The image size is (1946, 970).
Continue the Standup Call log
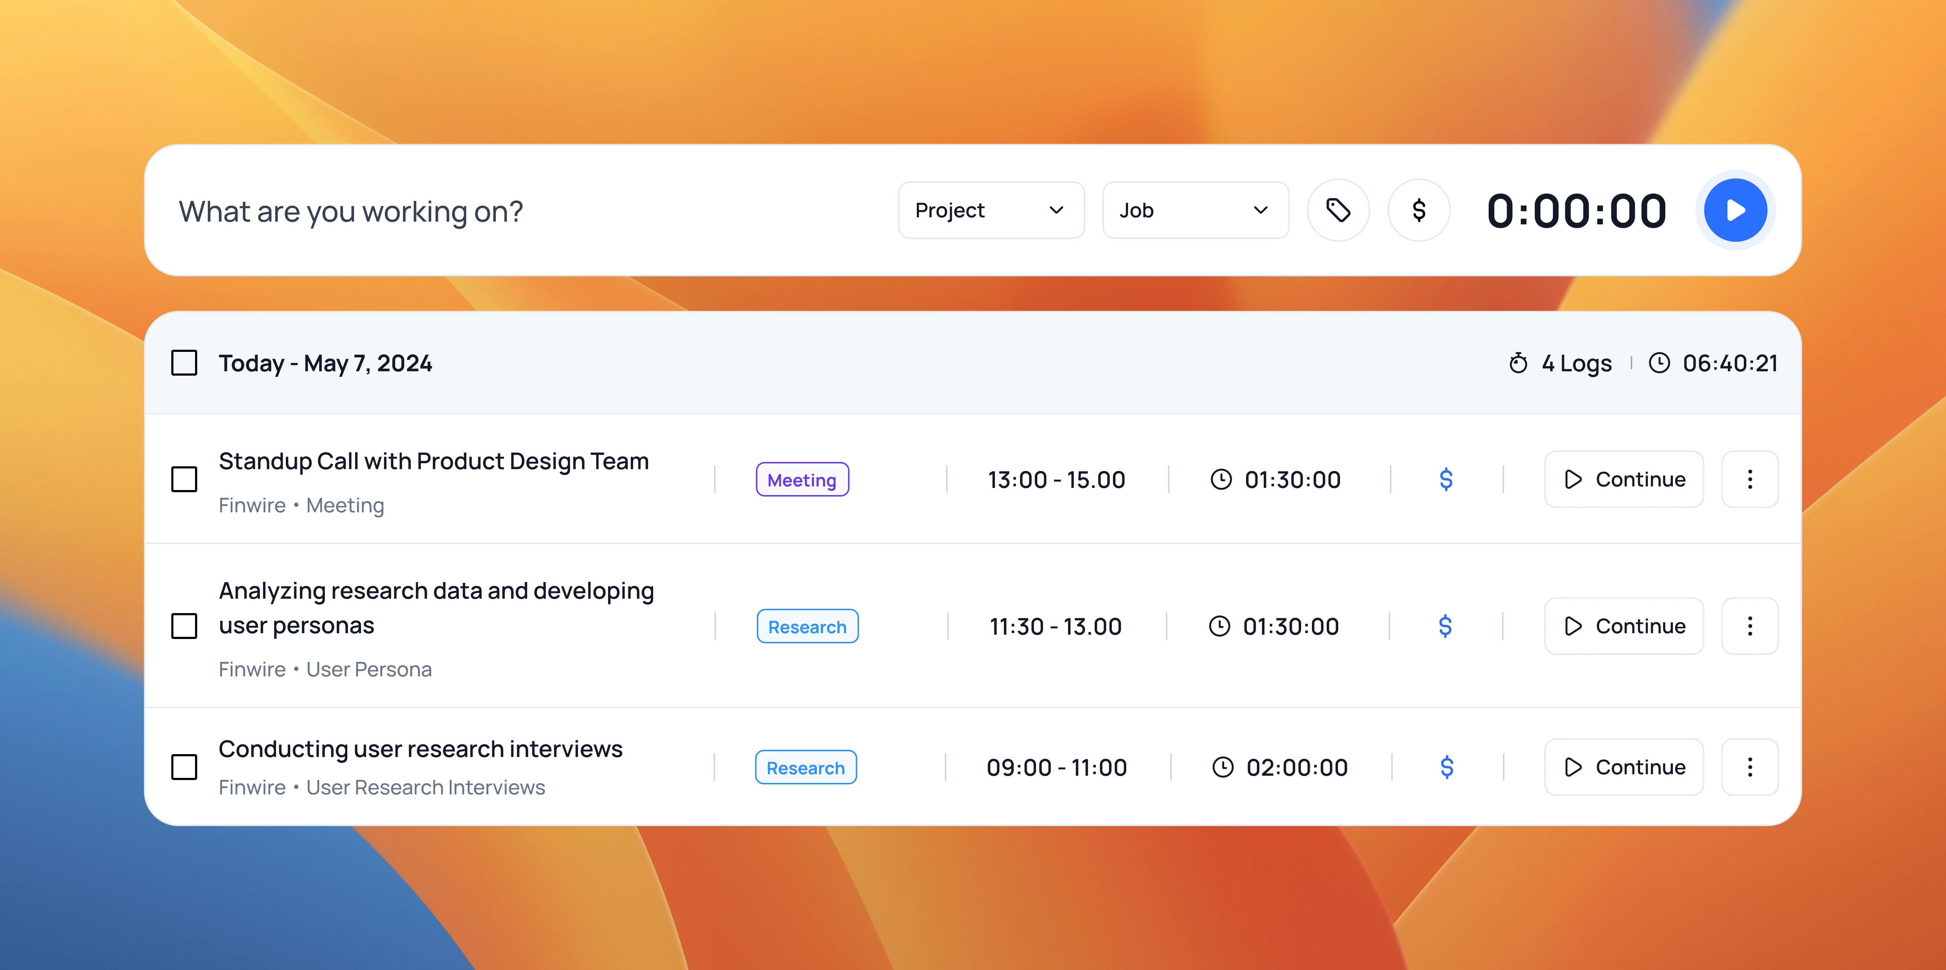tap(1624, 479)
